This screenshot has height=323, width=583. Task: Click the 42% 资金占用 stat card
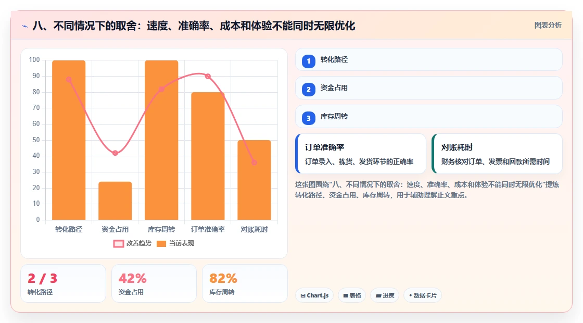154,283
